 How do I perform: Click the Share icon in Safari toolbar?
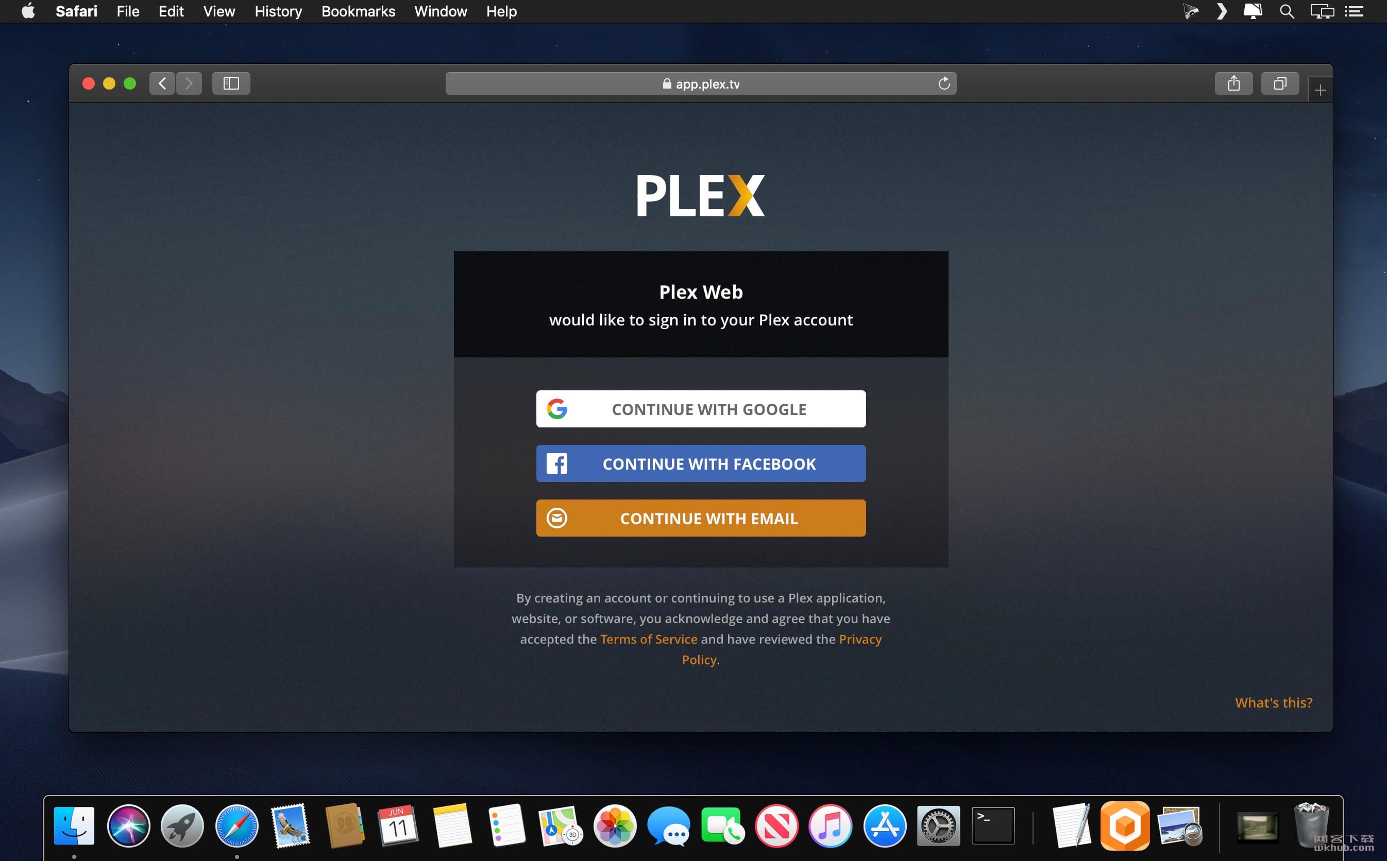coord(1234,84)
